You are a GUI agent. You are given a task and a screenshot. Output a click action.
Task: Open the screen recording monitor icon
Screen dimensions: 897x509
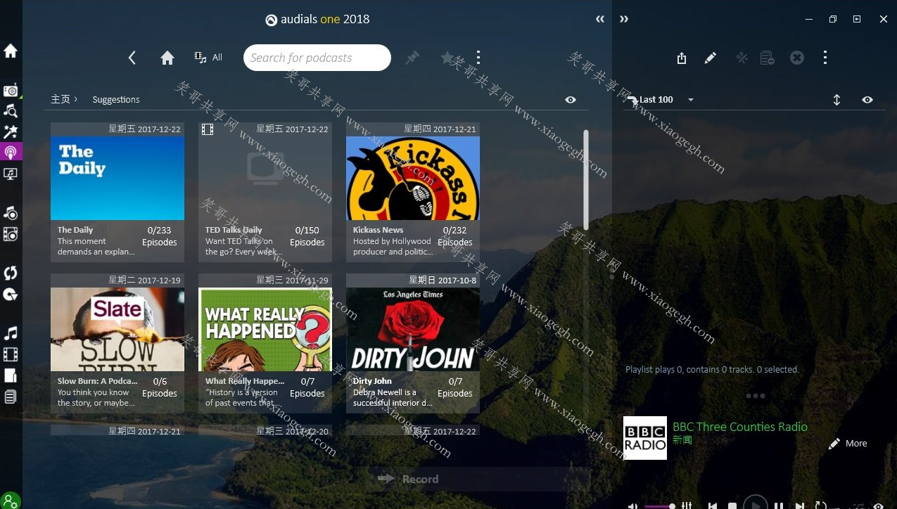pos(11,173)
